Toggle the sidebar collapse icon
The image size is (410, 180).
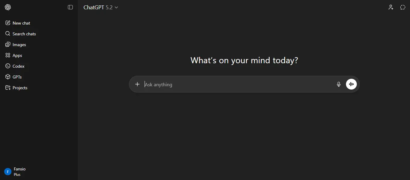coord(70,7)
